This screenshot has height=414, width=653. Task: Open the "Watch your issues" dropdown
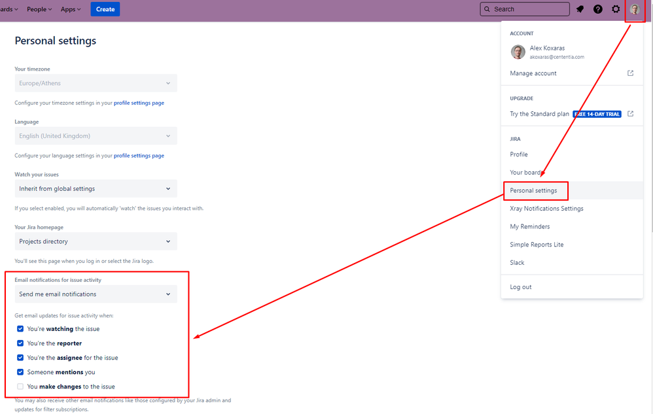point(96,188)
